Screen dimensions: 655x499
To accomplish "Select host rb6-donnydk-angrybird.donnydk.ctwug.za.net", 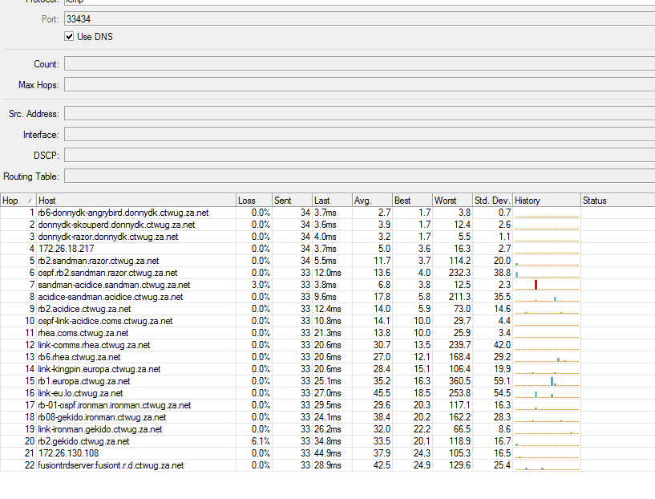I will [x=123, y=213].
